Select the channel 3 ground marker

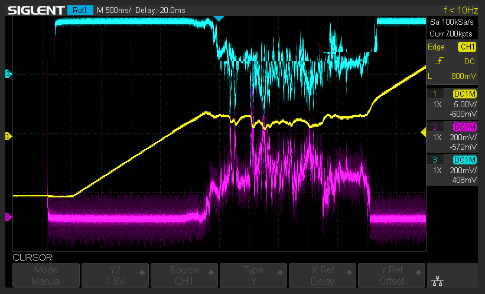8,74
